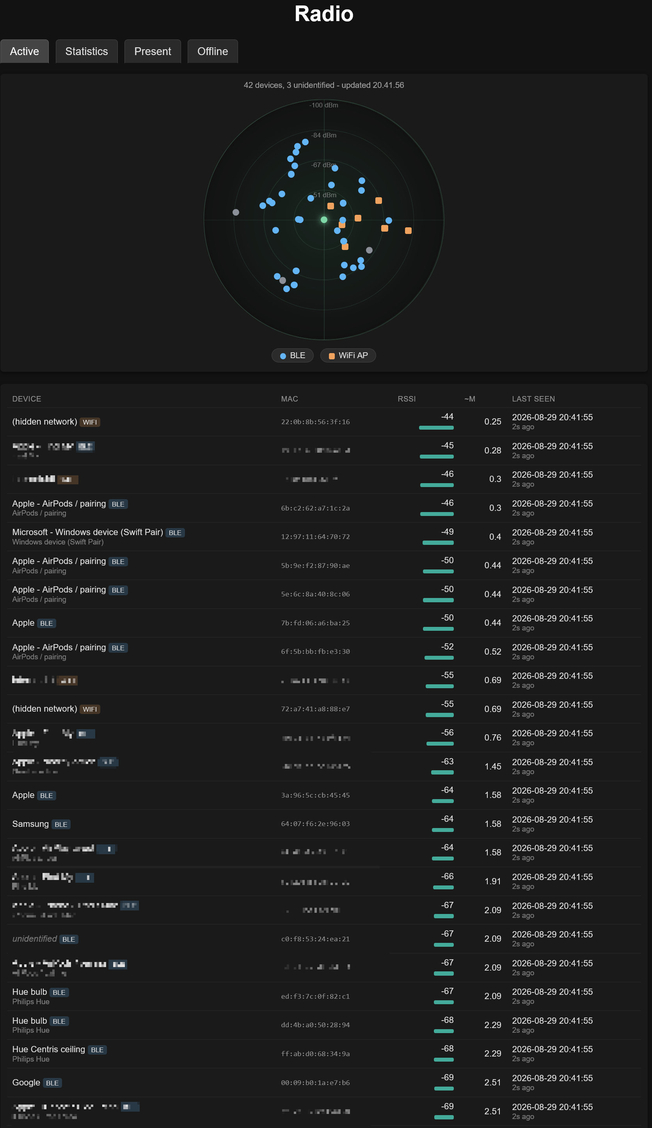Select MAC address 7b:fd:06:a6:ba:25
Viewport: 652px width, 1128px height.
tap(315, 623)
